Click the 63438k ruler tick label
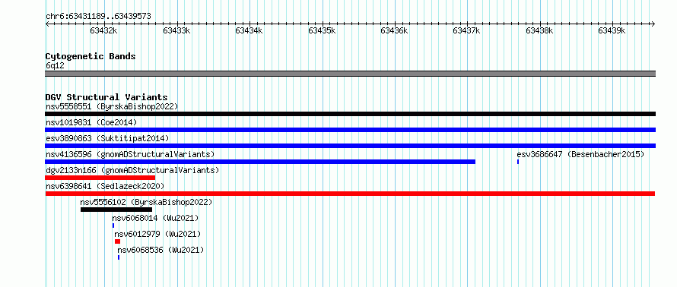This screenshot has width=677, height=287. click(x=539, y=30)
